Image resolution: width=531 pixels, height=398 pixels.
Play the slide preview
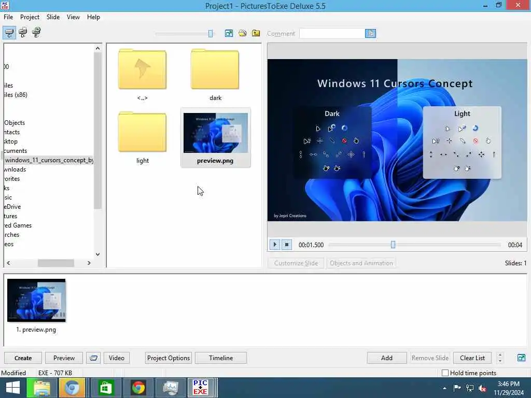[275, 245]
